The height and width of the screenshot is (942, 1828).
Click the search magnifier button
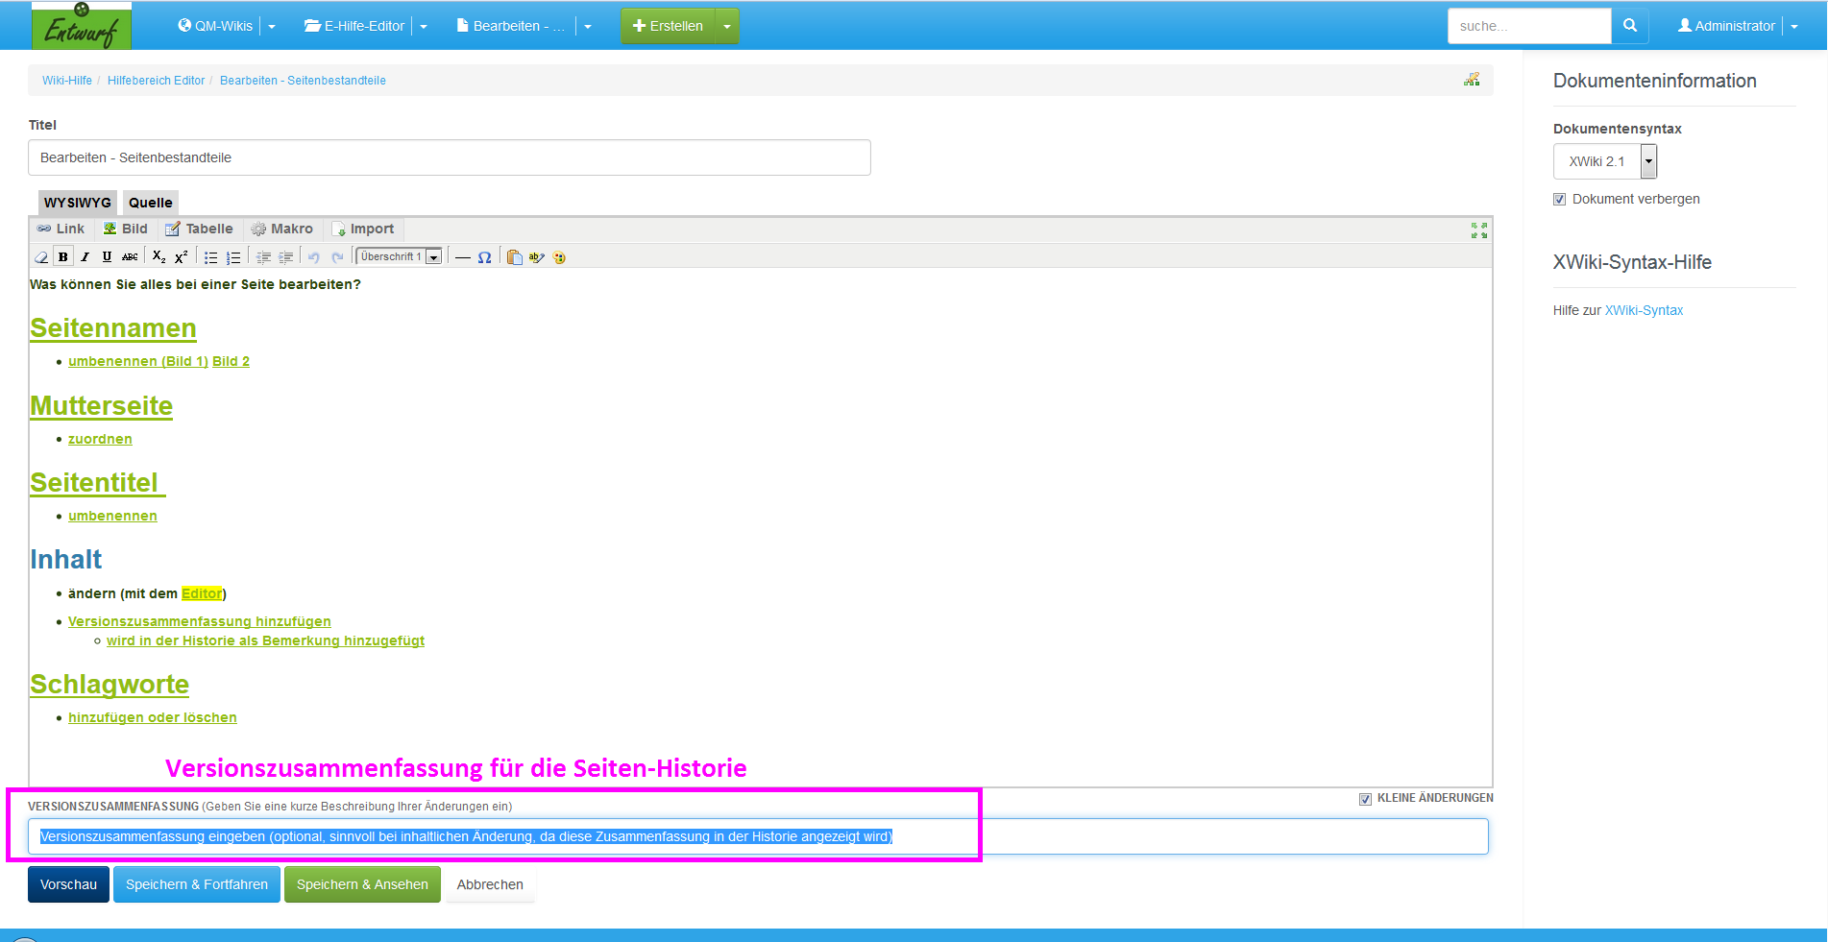click(x=1629, y=26)
